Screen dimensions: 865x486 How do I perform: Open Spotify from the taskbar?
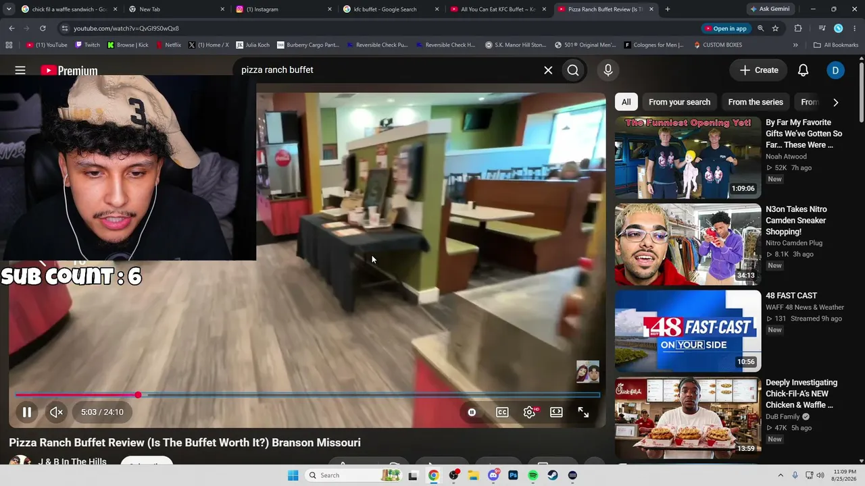point(533,475)
